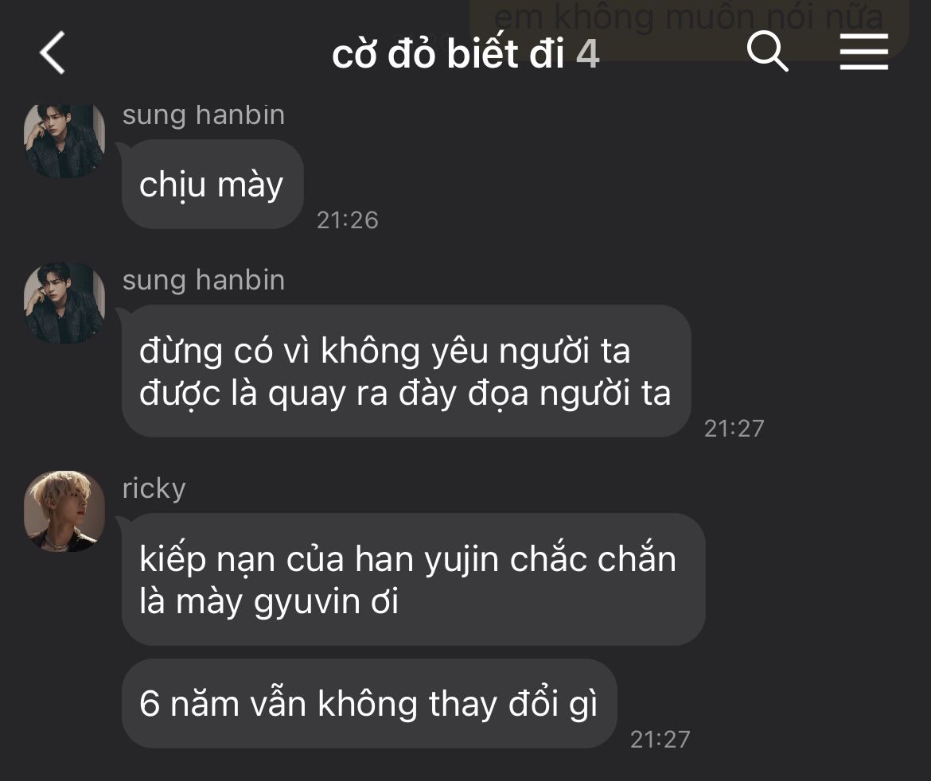Tap the chat title 'cờ đỏ biết đi'
The height and width of the screenshot is (781, 931).
coord(448,53)
